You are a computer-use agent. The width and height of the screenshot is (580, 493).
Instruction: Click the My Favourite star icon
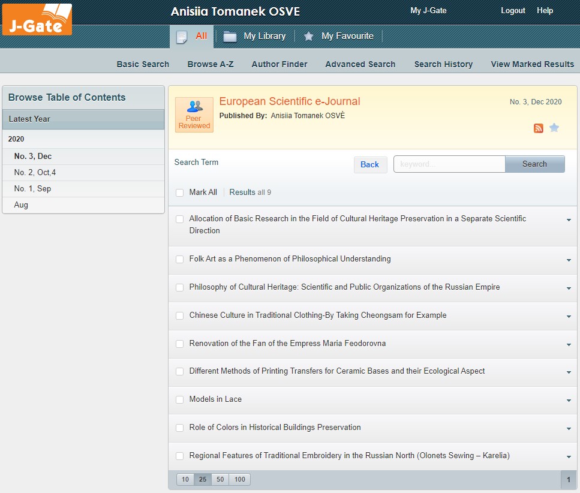tap(308, 37)
